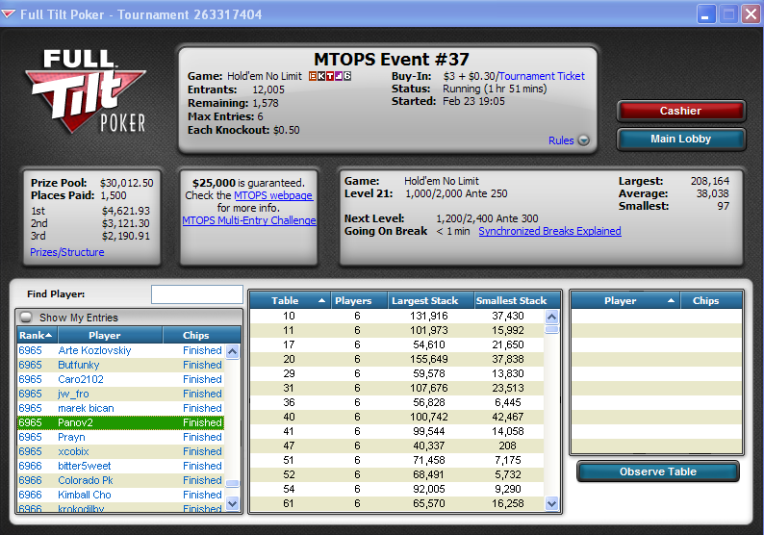View Prizes/Structure details
764x535 pixels.
tap(67, 252)
